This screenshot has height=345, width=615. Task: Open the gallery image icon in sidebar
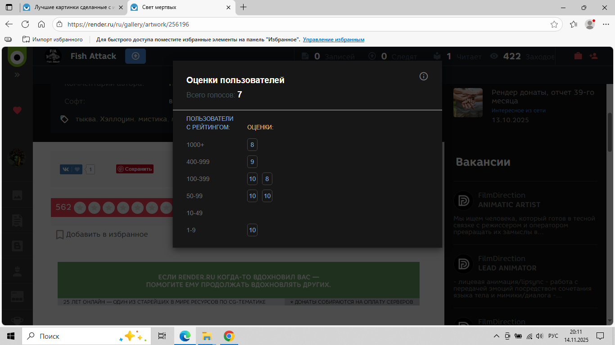(x=17, y=195)
